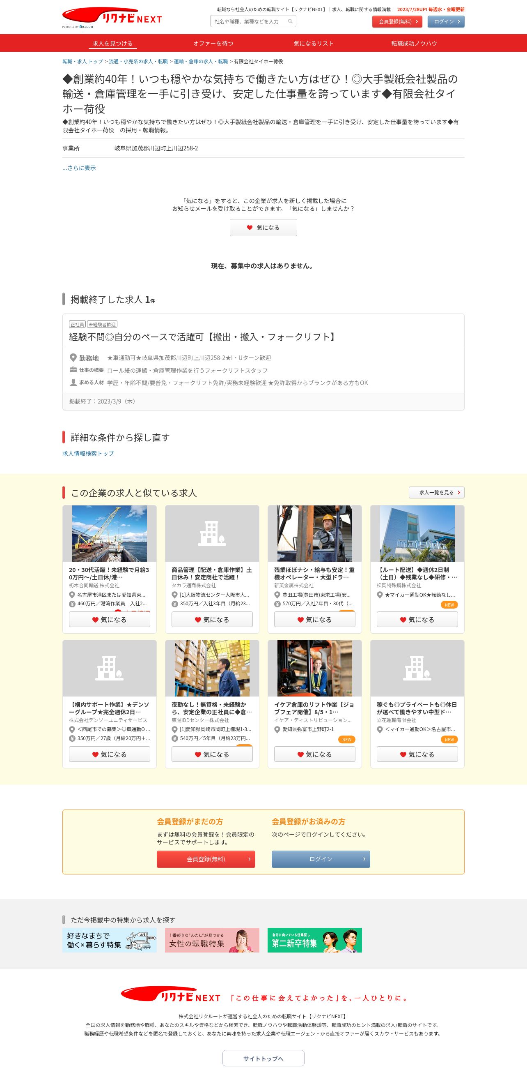Click 気になる on the 東陽IDDセンター card

(212, 754)
